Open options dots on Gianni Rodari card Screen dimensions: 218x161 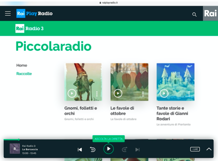point(189,94)
